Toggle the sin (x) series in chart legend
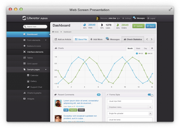The image size is (180, 128). coord(139,53)
